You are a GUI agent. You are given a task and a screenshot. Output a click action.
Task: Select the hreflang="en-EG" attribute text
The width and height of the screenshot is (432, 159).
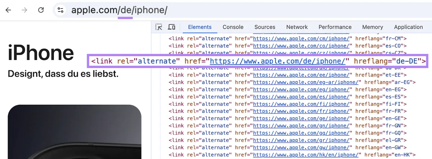(x=379, y=89)
